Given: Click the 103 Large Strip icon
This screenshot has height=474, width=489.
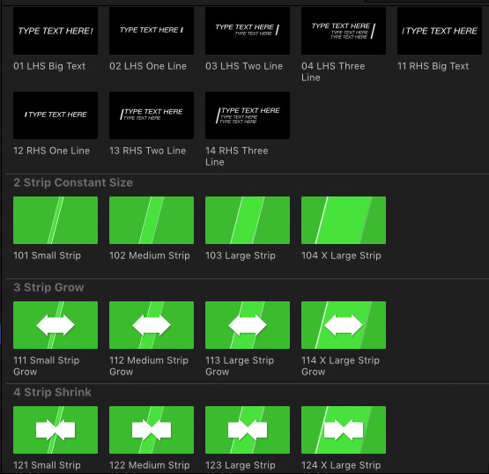Looking at the screenshot, I should [x=248, y=220].
